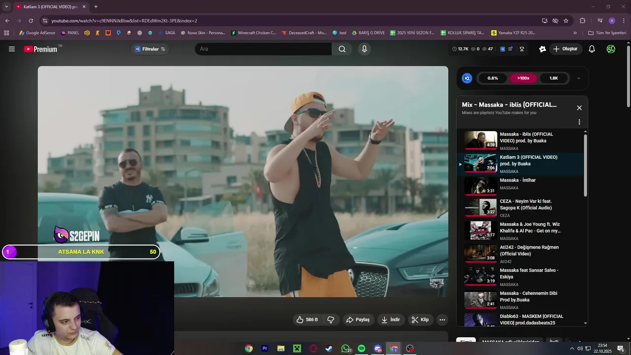Open Spotify from the taskbar
631x355 pixels.
point(361,349)
